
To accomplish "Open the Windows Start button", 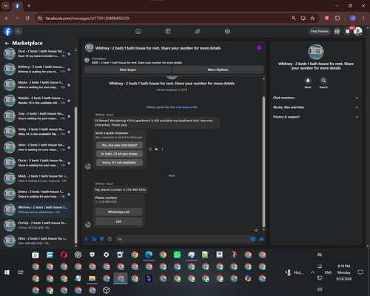I will pyautogui.click(x=7, y=272).
